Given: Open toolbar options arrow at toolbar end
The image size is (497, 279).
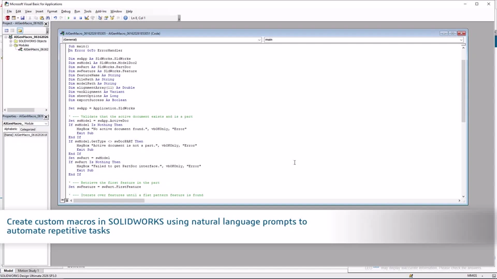Looking at the screenshot, I should (x=179, y=19).
